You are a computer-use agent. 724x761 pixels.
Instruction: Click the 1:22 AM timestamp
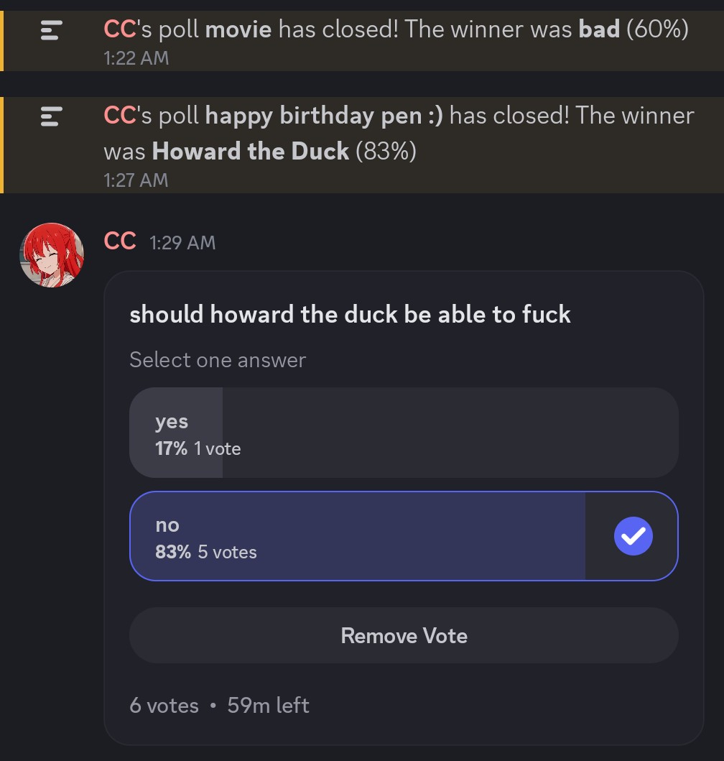coord(136,57)
